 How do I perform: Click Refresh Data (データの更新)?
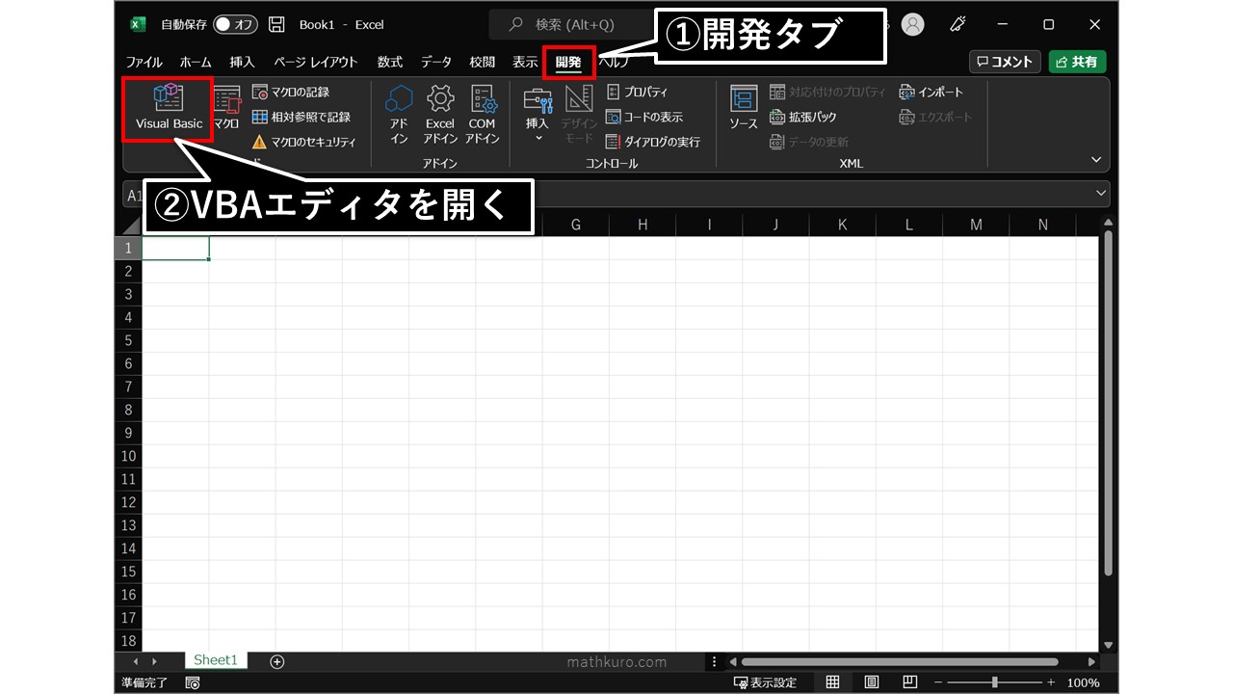[809, 142]
